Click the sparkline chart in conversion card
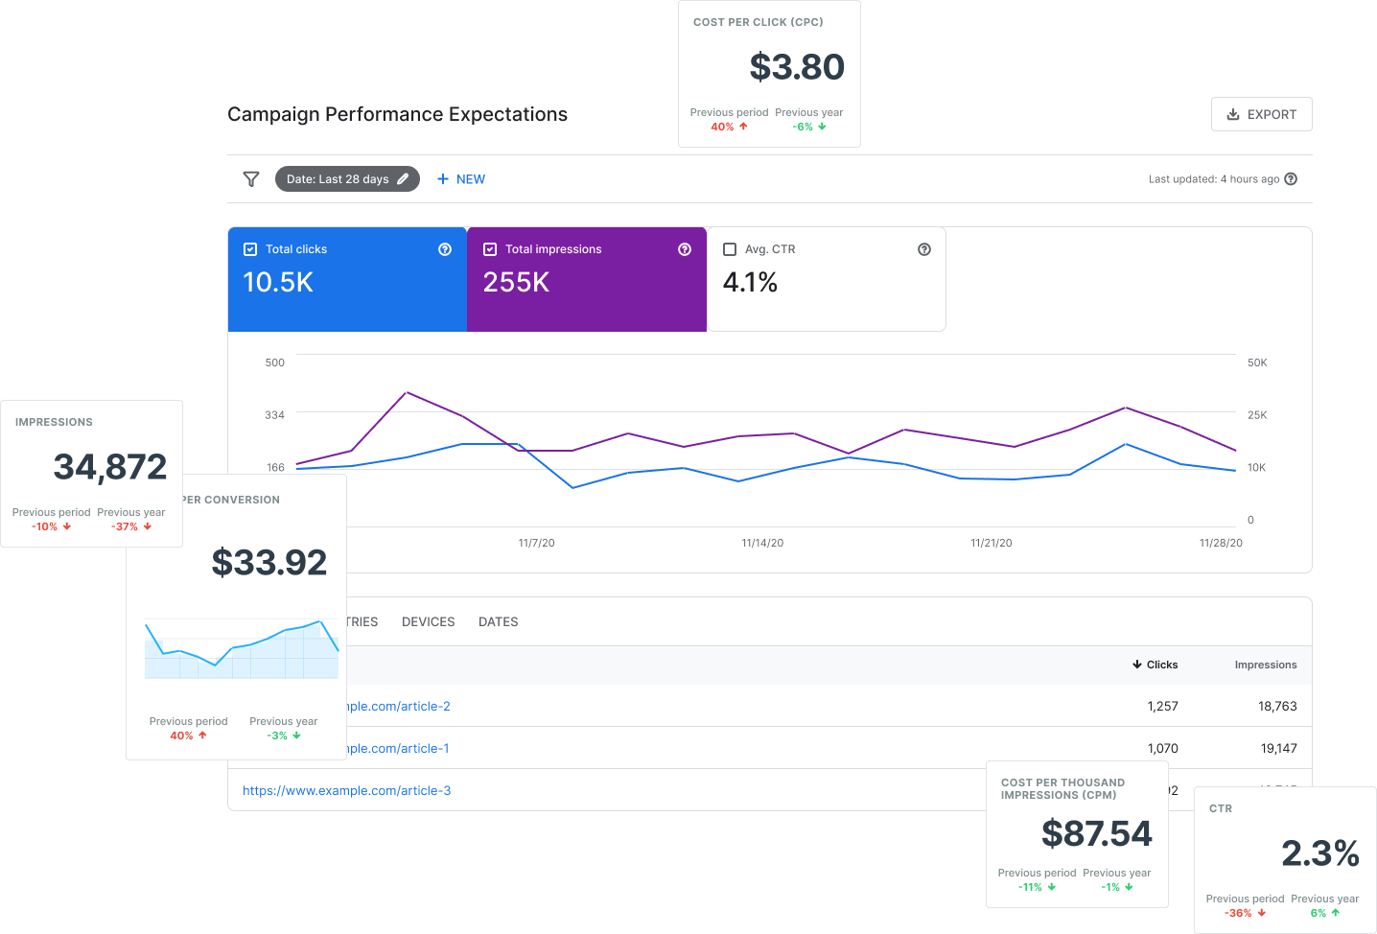The height and width of the screenshot is (934, 1377). point(242,650)
